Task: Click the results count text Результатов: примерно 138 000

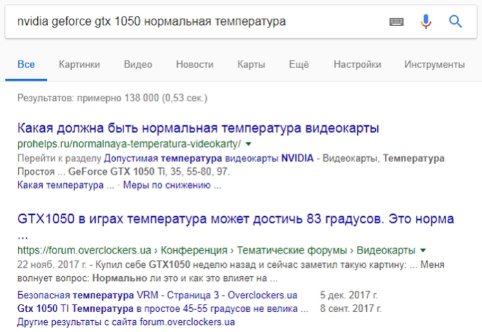Action: 112,98
